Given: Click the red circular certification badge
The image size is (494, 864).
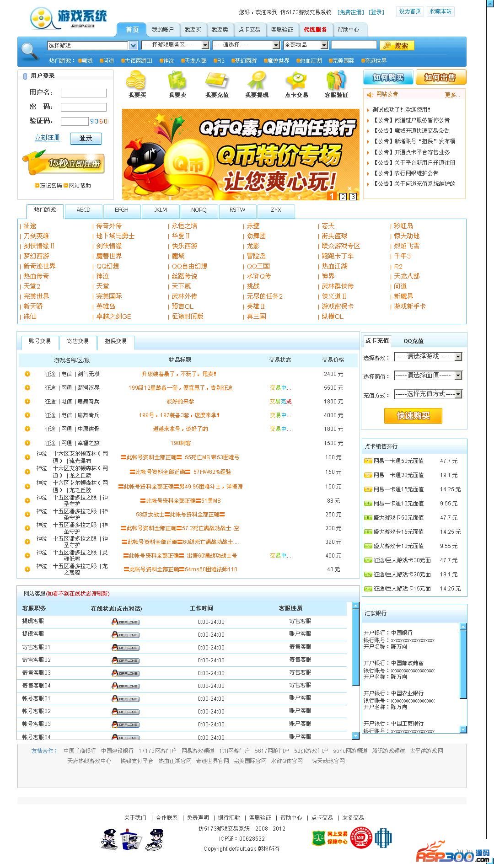Looking at the screenshot, I should tap(361, 838).
